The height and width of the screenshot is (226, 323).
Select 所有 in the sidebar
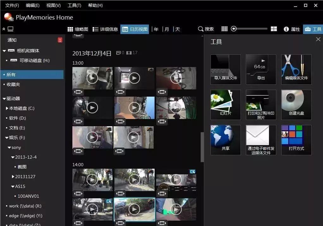[x=32, y=75]
